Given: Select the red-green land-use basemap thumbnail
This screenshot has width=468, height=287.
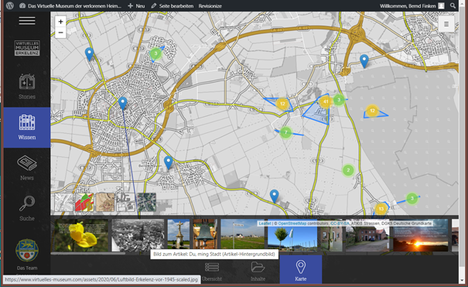Looking at the screenshot, I should coord(84,202).
